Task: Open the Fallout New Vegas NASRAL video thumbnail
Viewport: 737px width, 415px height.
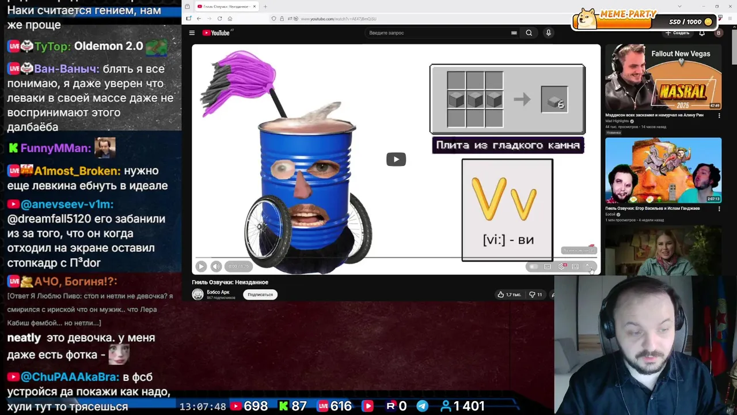Action: [x=663, y=77]
